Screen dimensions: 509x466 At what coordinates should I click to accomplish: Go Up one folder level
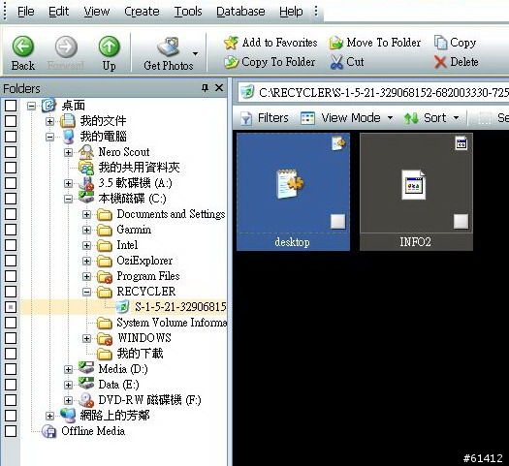(x=109, y=53)
